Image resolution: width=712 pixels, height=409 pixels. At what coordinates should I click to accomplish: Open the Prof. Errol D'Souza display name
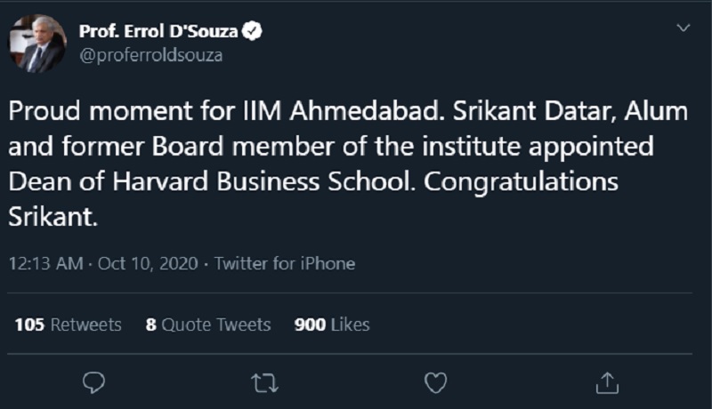click(x=160, y=32)
